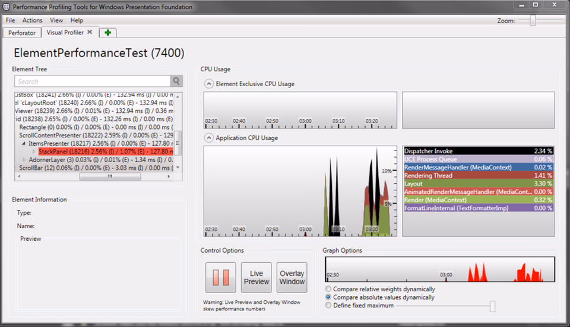Expand the AdornerLayer tree node
Image resolution: width=570 pixels, height=327 pixels.
(24, 159)
